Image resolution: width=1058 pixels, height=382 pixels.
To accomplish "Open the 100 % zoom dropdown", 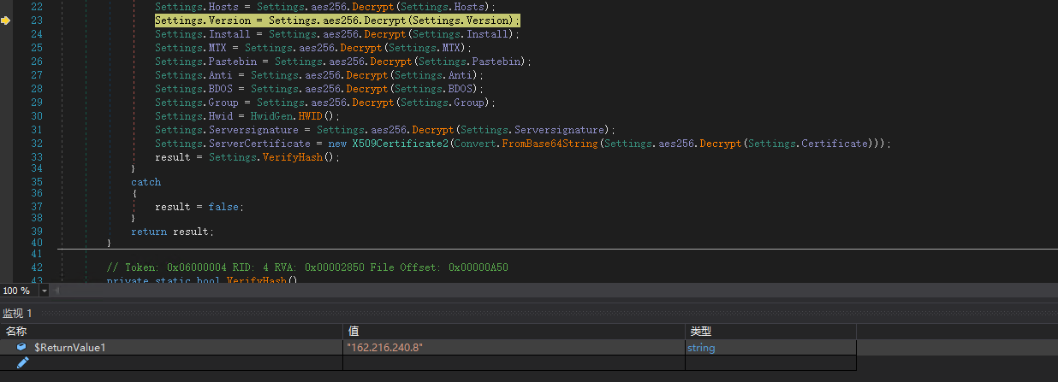I will [x=45, y=291].
